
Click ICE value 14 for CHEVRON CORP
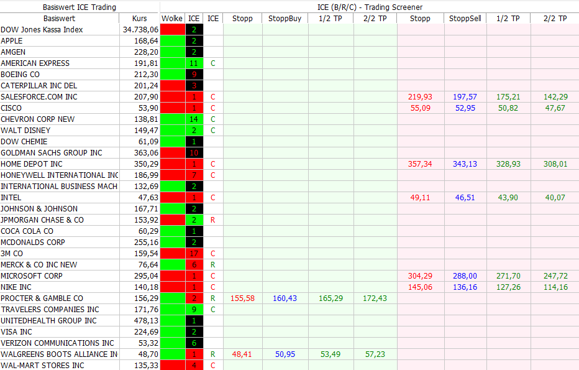point(194,119)
